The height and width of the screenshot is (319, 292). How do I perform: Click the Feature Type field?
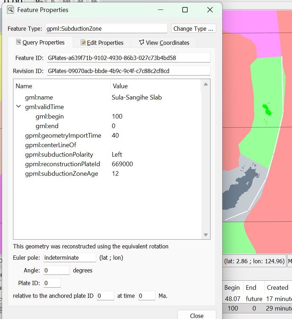click(106, 29)
